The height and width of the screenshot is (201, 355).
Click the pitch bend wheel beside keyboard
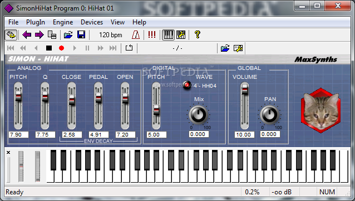tap(21, 167)
